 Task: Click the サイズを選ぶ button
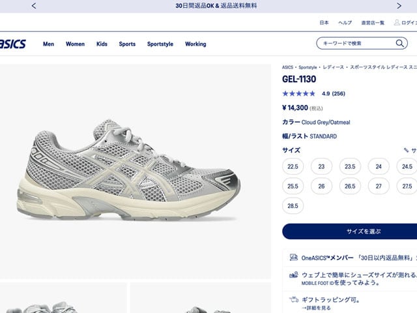click(349, 231)
